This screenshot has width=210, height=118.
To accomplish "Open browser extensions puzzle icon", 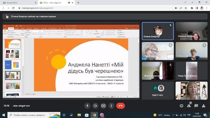I will (192, 8).
